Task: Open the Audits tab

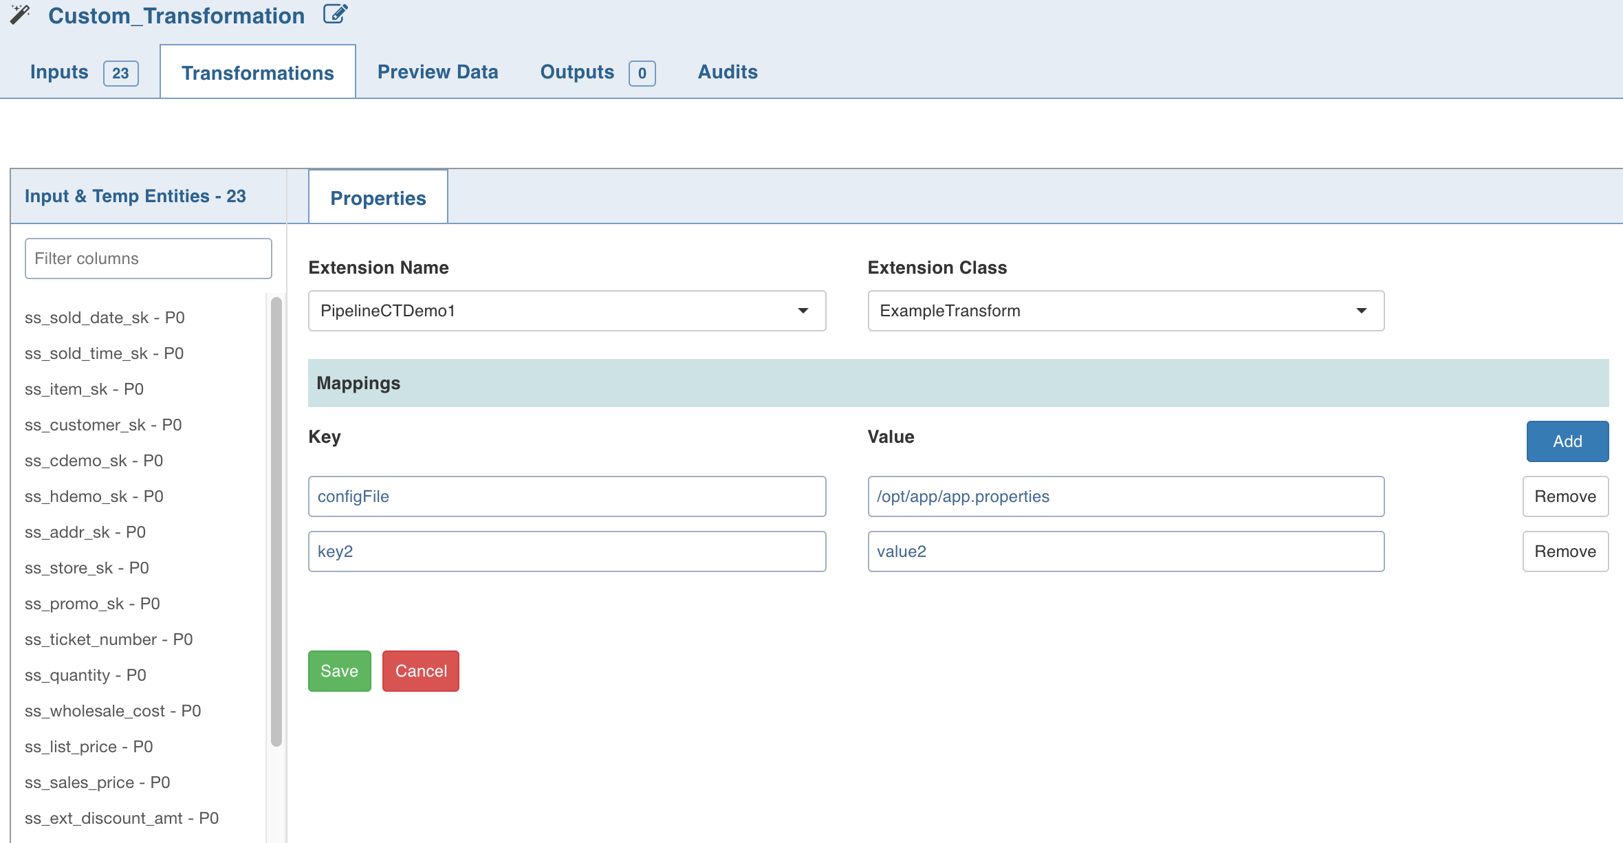Action: coord(728,72)
